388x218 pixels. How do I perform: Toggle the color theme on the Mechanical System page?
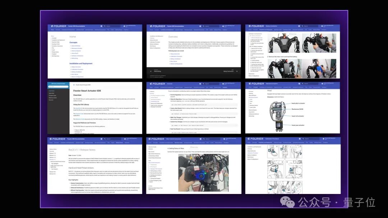tap(299, 84)
